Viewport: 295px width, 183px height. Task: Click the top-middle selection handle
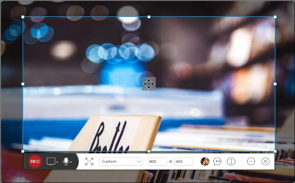pyautogui.click(x=149, y=17)
